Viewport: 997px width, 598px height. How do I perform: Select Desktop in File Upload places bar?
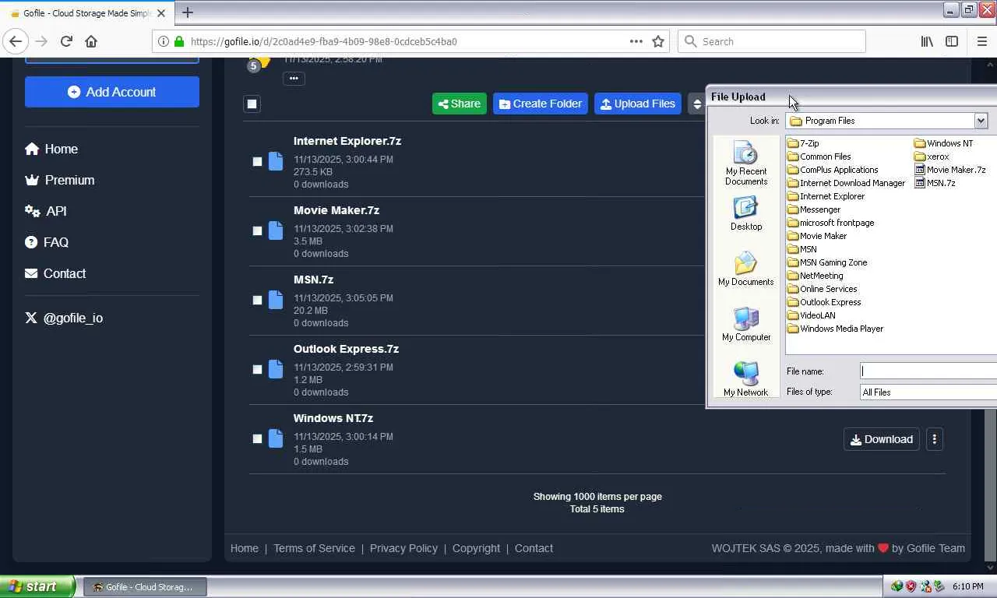coord(746,213)
